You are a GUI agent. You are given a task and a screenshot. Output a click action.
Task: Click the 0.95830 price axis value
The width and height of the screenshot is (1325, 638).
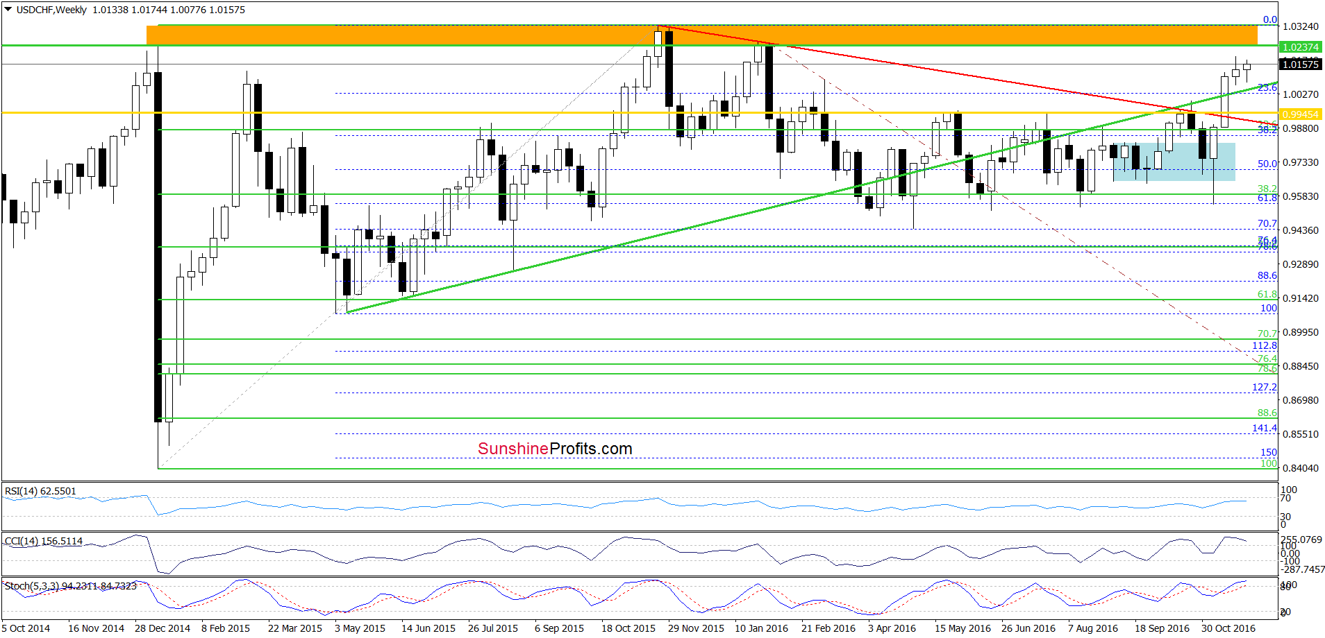coord(1300,196)
